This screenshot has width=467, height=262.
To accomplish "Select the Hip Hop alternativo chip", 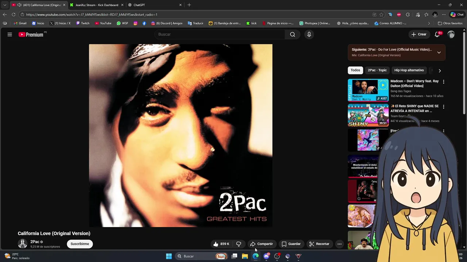I will [x=409, y=70].
